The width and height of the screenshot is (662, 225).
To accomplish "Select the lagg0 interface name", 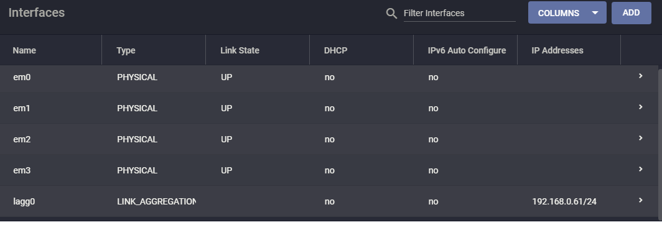I will (24, 201).
